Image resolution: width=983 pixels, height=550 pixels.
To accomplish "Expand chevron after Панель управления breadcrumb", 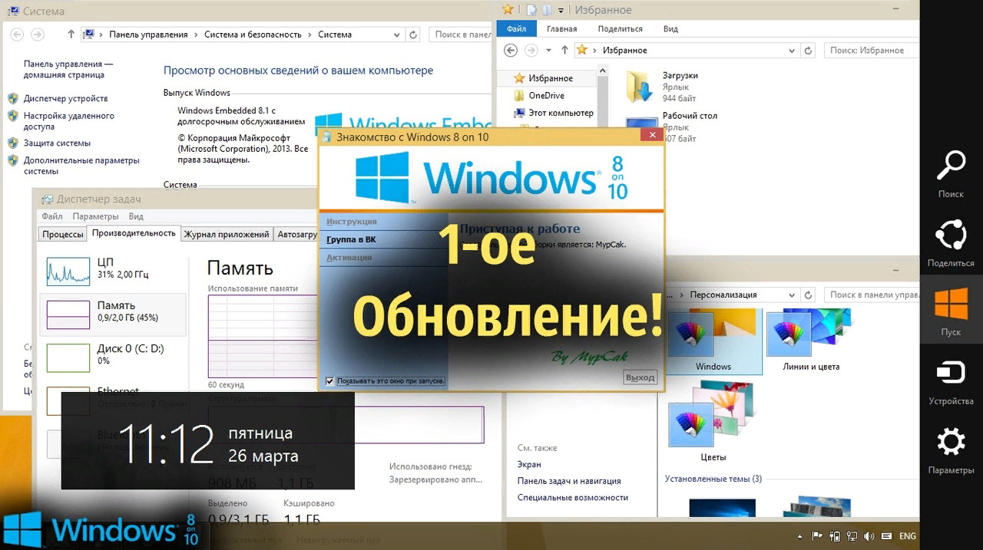I will point(195,35).
